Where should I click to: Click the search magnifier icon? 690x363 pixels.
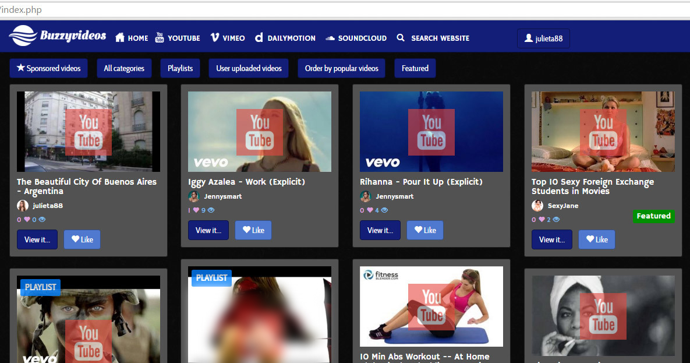tap(401, 38)
